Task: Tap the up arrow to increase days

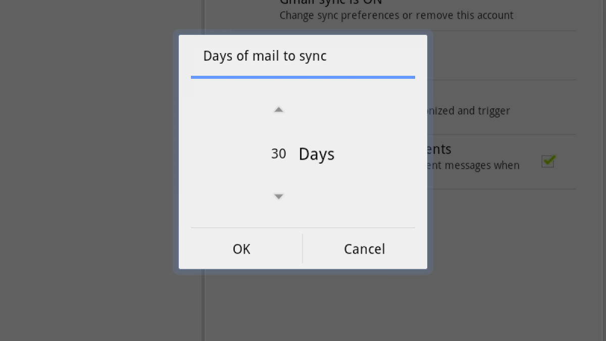Action: pyautogui.click(x=278, y=110)
